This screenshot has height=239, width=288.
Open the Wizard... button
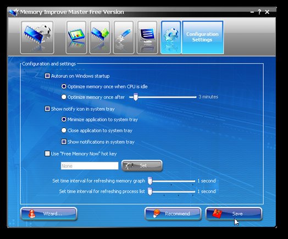[x=49, y=214]
